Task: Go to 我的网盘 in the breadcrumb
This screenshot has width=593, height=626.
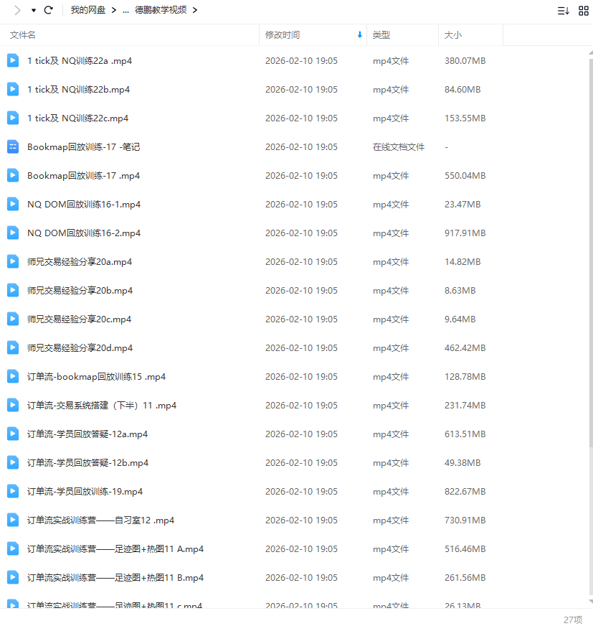Action: point(88,10)
